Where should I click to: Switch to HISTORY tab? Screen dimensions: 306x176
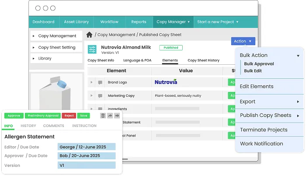click(x=28, y=126)
